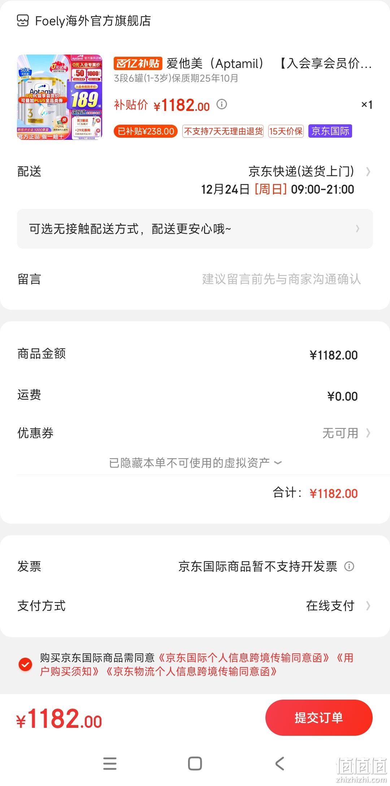Open the subsidy price info icon

pyautogui.click(x=222, y=104)
